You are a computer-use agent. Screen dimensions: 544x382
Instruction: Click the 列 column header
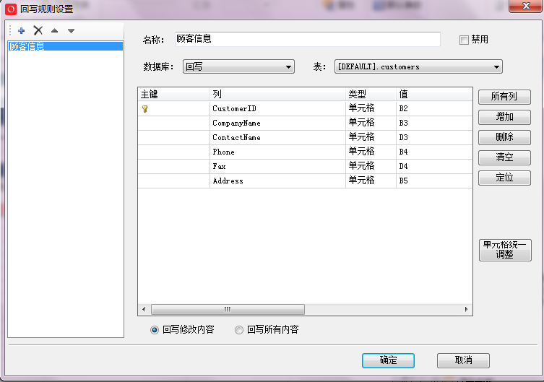click(x=278, y=95)
